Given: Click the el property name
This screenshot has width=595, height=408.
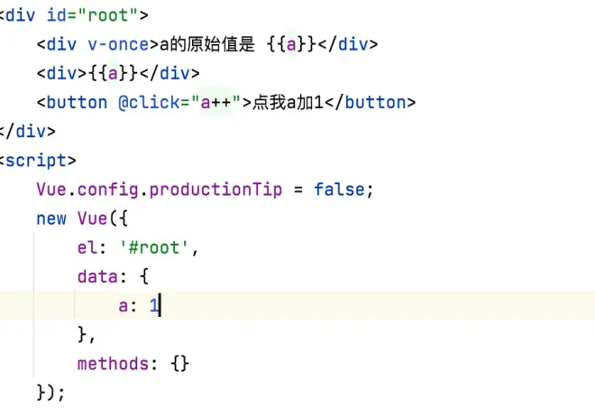Looking at the screenshot, I should click(x=87, y=247).
